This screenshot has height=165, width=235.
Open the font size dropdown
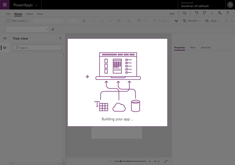[73, 21]
